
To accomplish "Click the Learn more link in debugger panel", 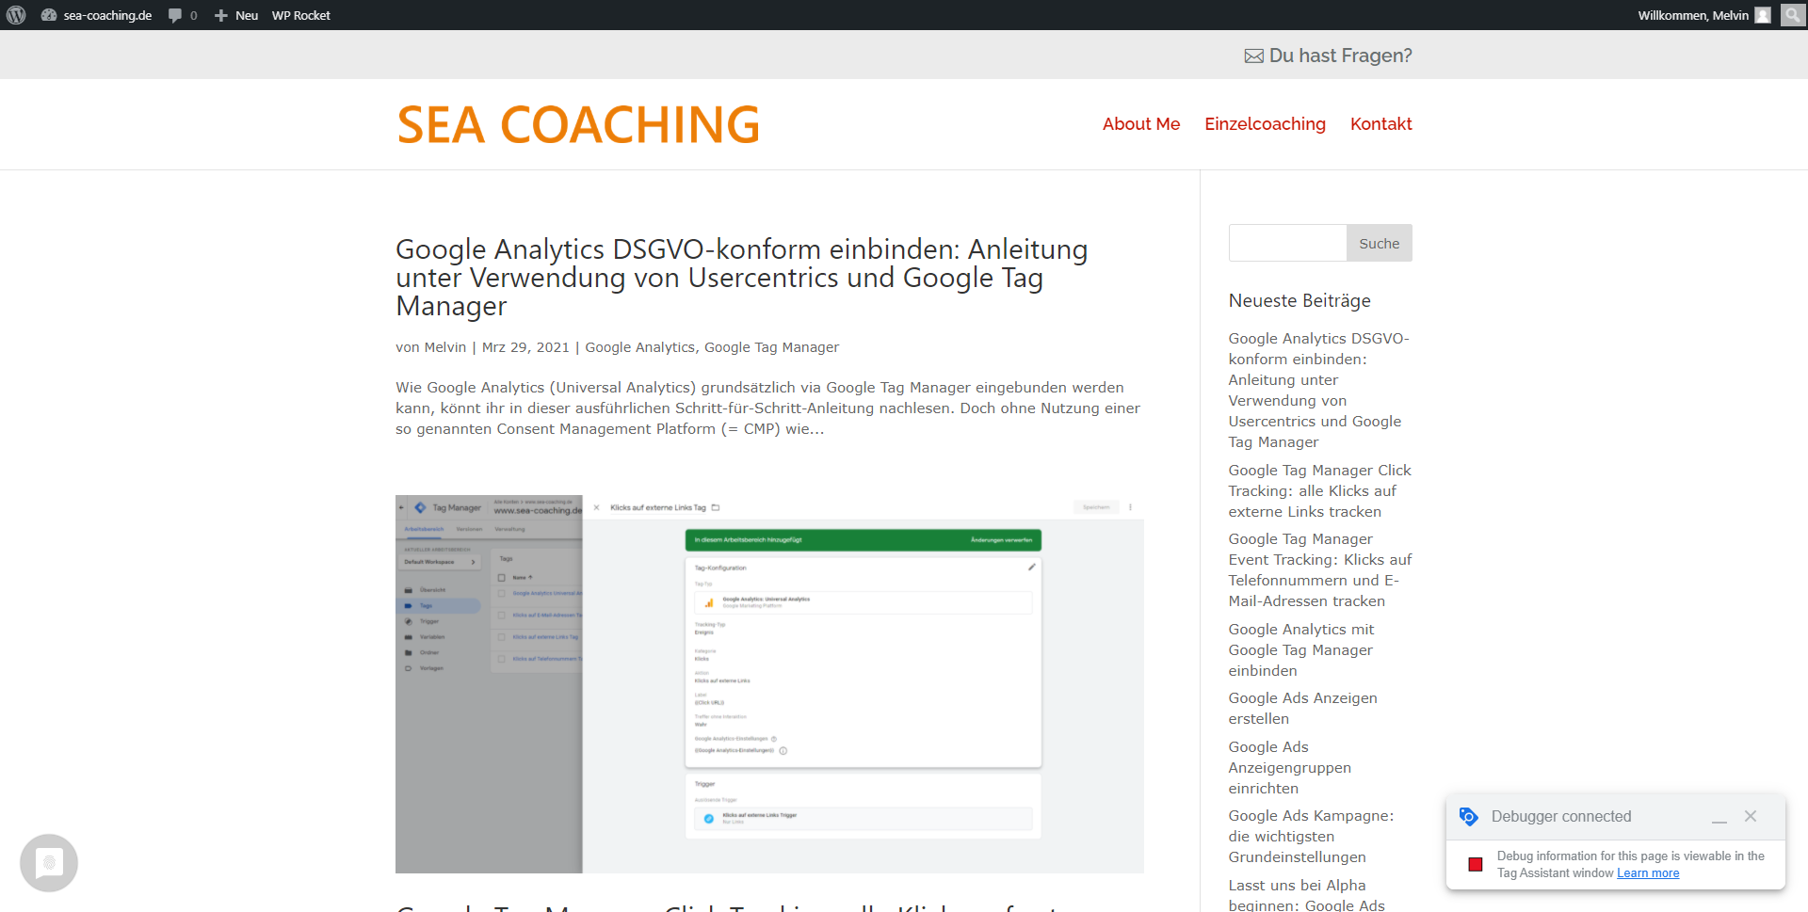I will click(1648, 872).
